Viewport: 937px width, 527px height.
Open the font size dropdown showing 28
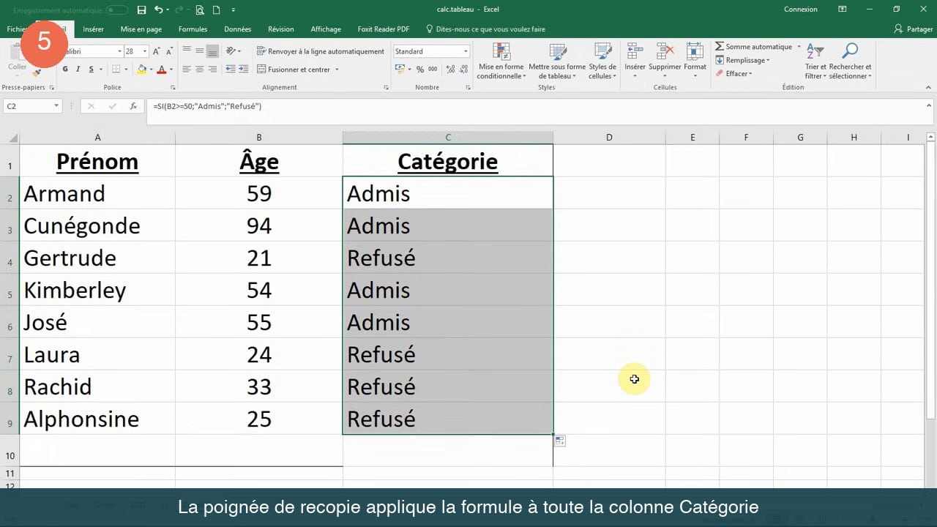point(145,51)
